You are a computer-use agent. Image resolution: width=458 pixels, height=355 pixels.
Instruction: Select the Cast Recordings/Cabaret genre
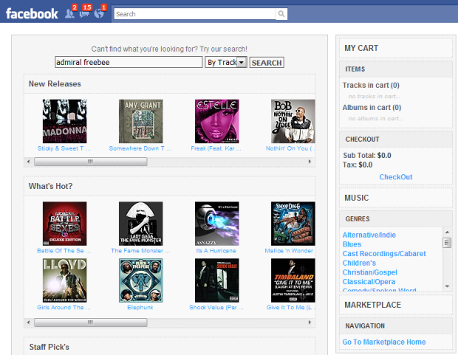point(384,254)
